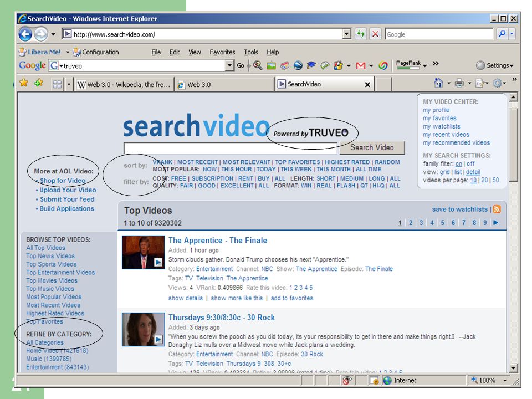
Task: Expand the Quick Tabs list dropdown arrow
Action: 69,84
